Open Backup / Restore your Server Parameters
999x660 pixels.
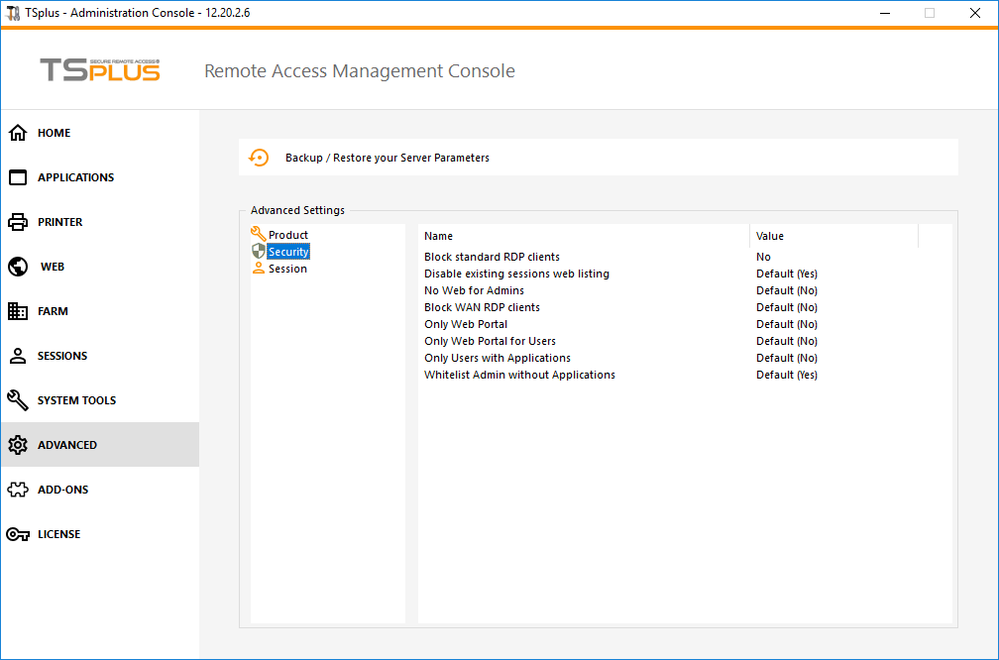click(x=599, y=158)
